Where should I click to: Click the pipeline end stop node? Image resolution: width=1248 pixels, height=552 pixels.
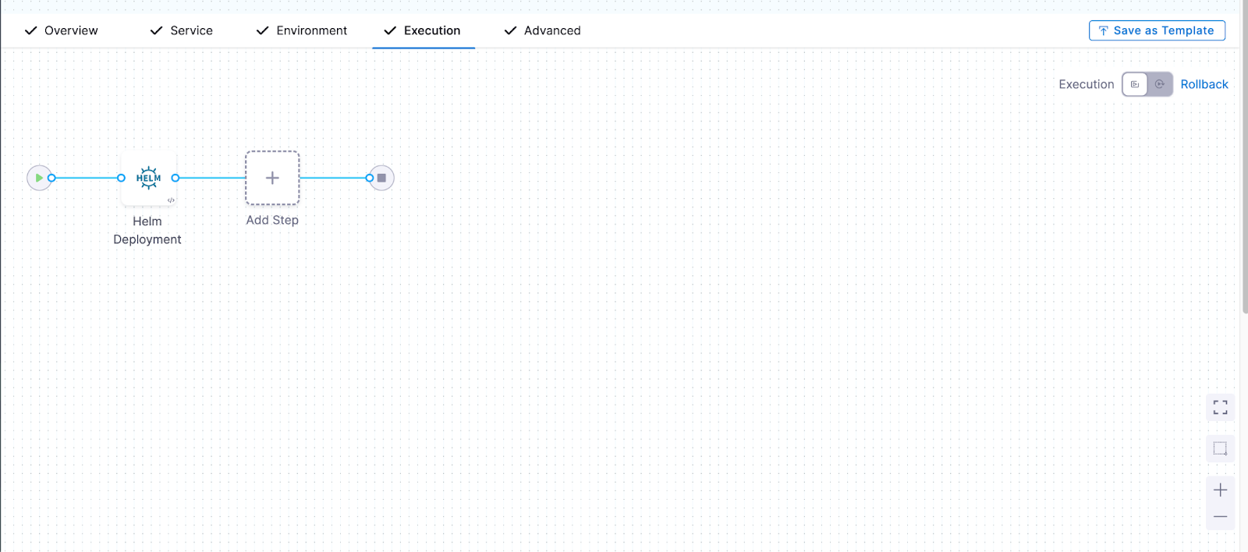point(381,178)
